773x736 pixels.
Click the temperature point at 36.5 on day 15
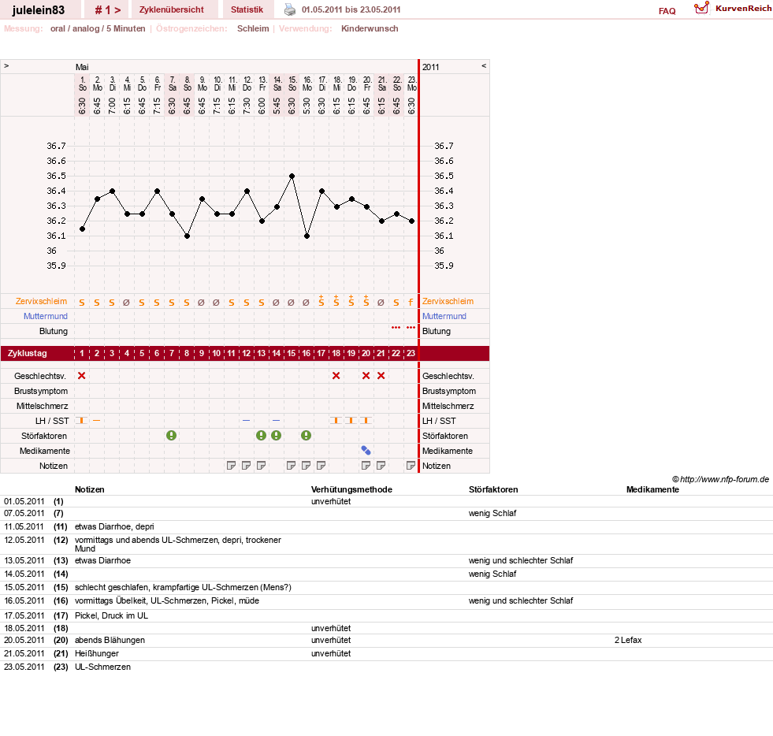click(292, 176)
